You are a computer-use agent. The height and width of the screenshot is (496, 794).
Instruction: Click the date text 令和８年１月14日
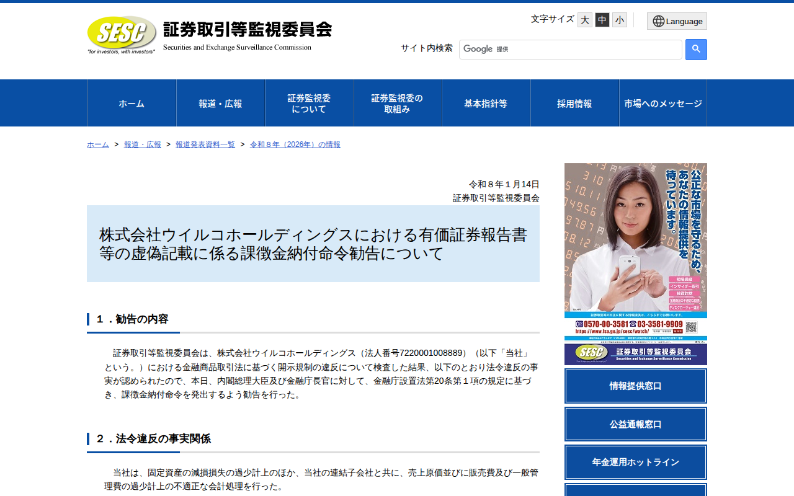[504, 184]
